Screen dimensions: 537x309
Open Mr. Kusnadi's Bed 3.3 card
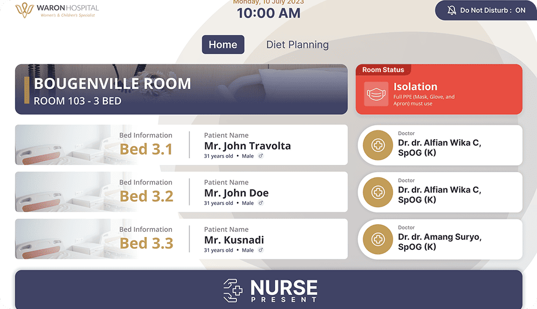[181, 239]
